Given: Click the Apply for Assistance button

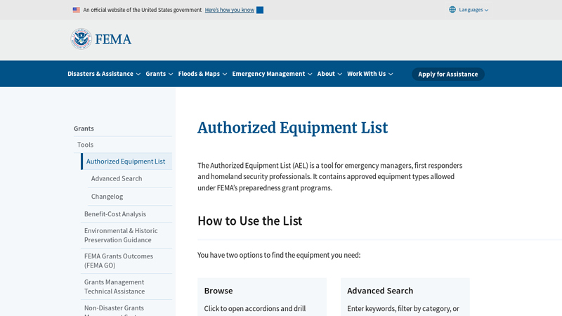Looking at the screenshot, I should click(448, 74).
